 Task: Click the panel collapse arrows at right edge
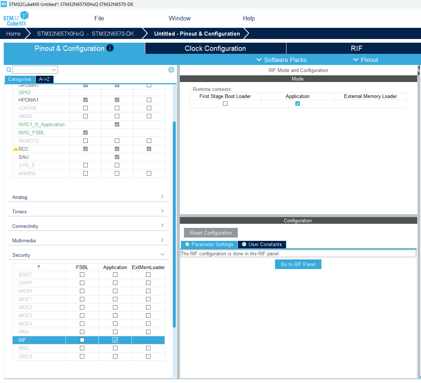tap(419, 71)
